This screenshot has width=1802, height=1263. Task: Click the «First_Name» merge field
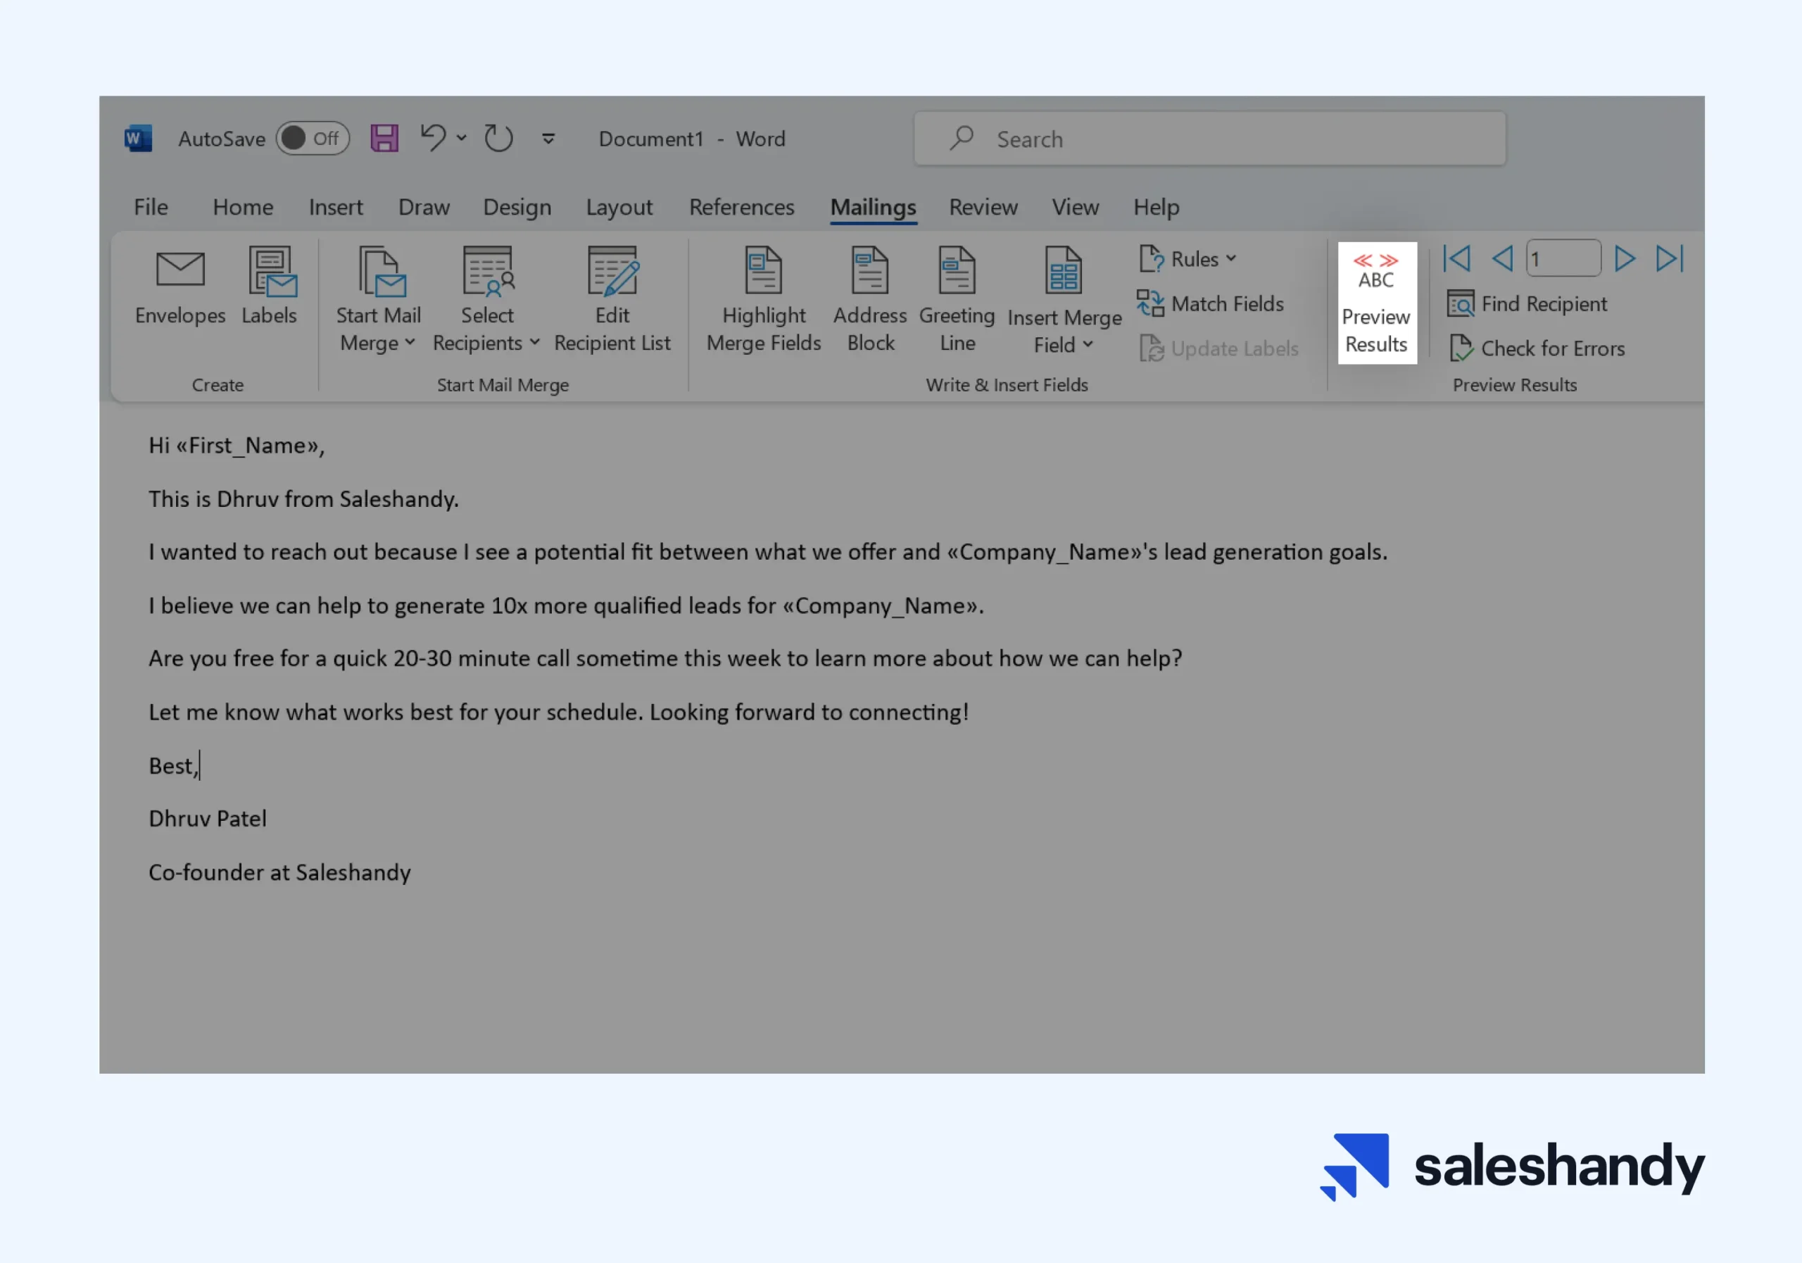[247, 446]
